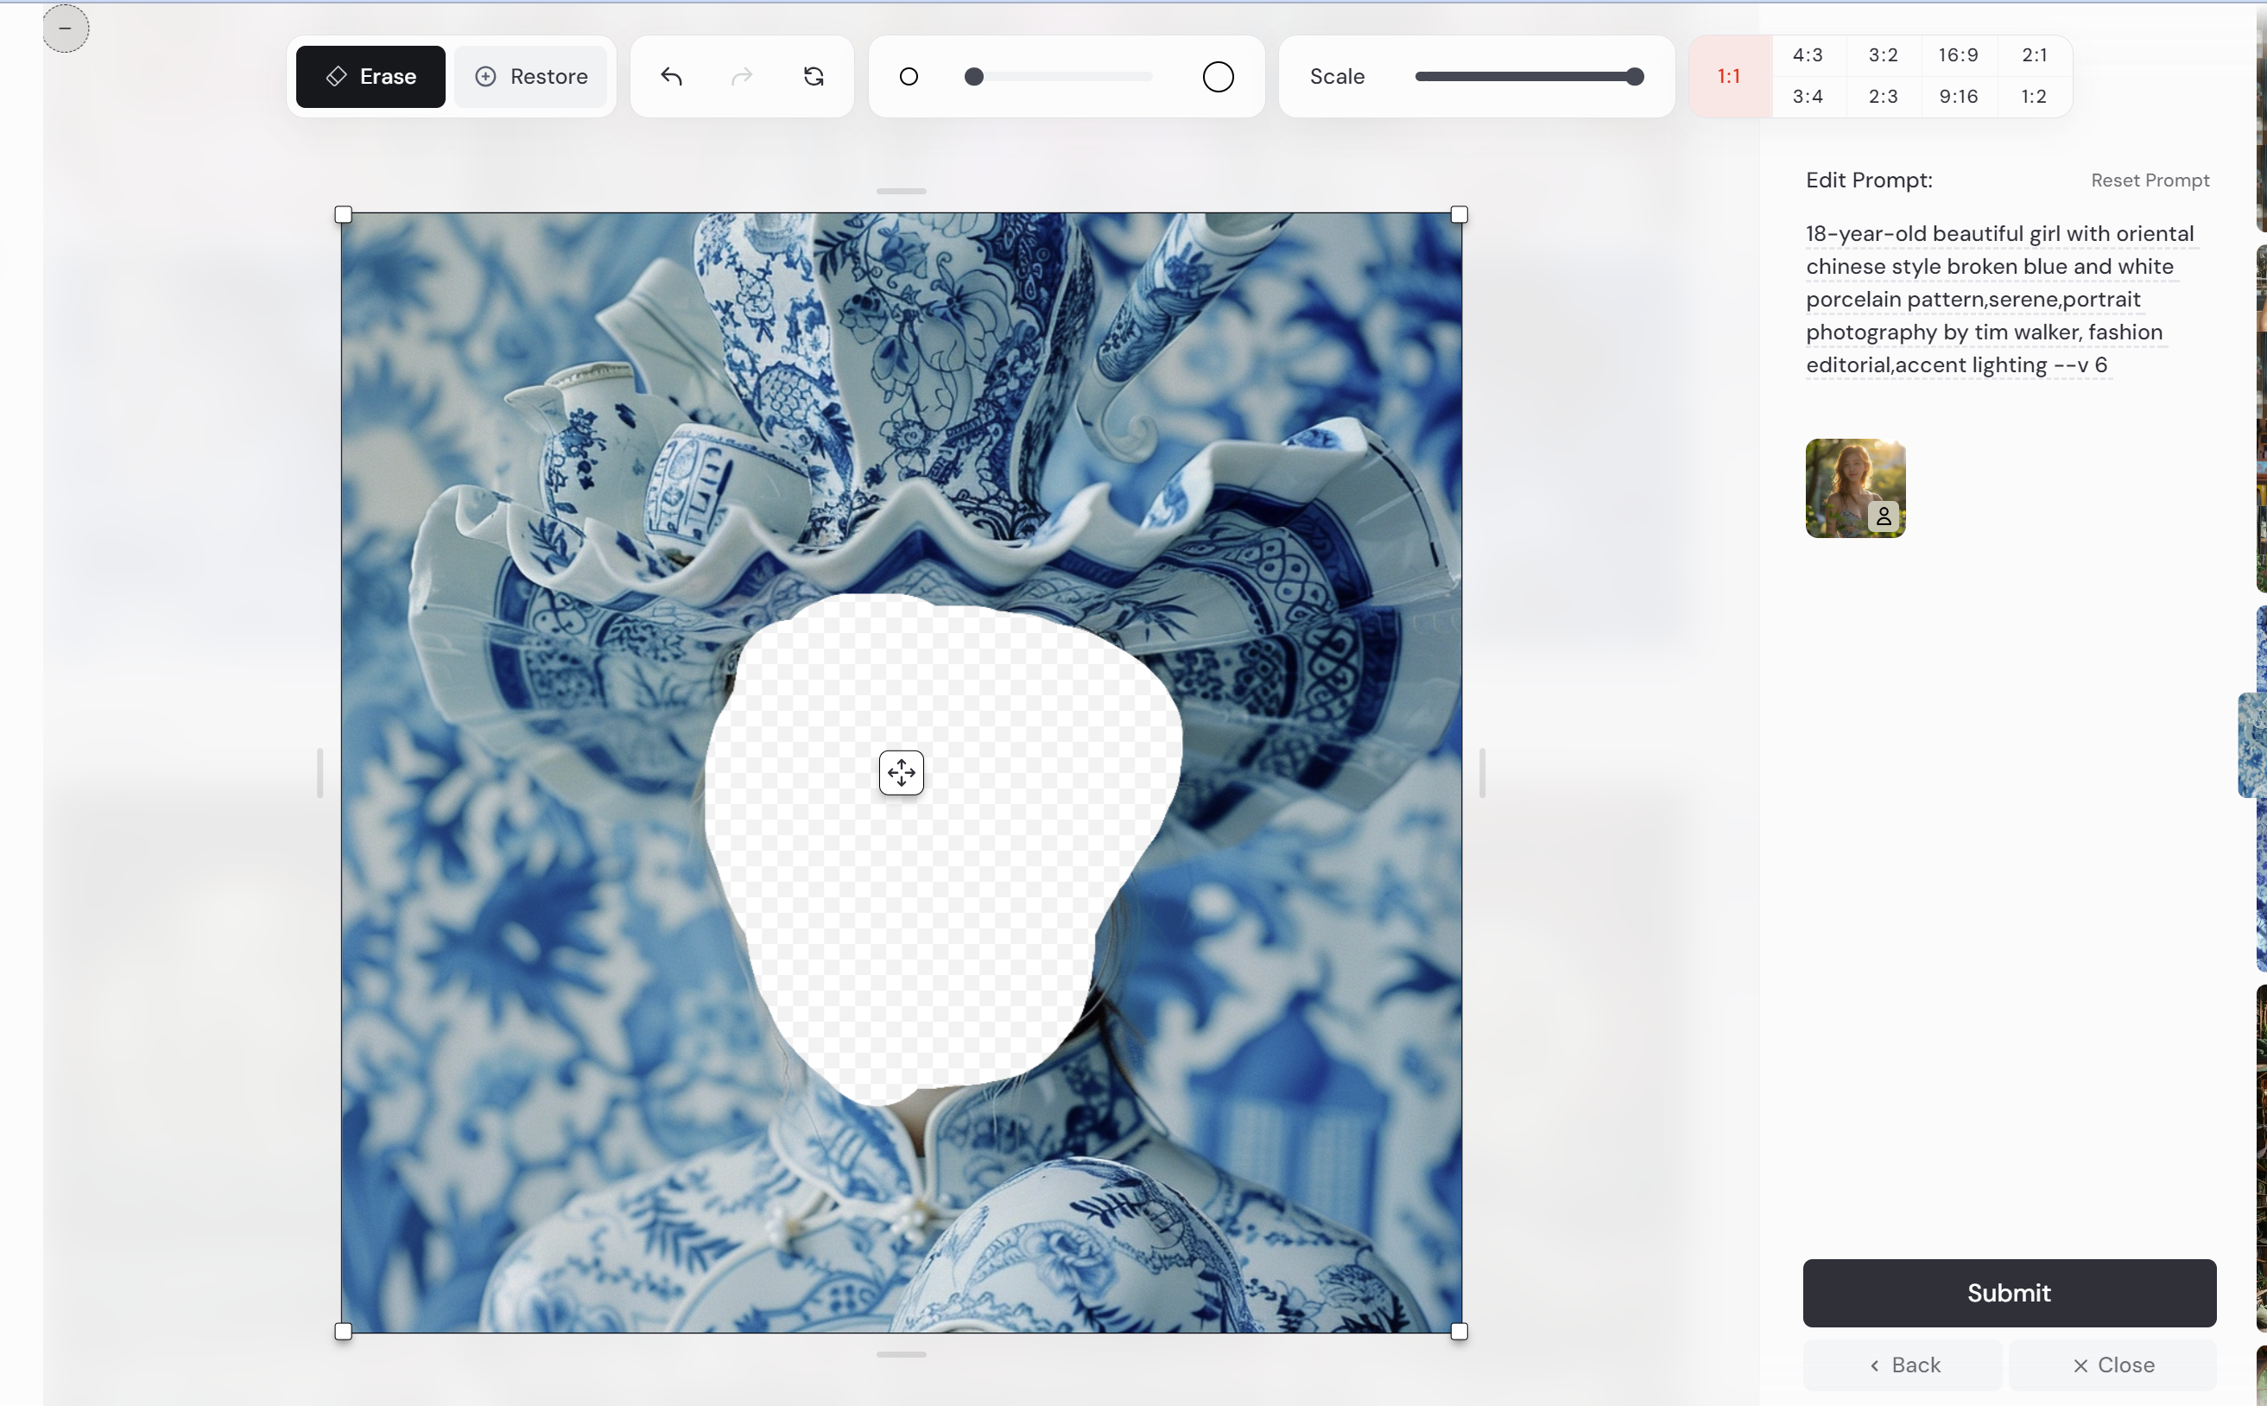Open the reference girl photo thumbnail
Viewport: 2267px width, 1406px height.
[x=1853, y=487]
